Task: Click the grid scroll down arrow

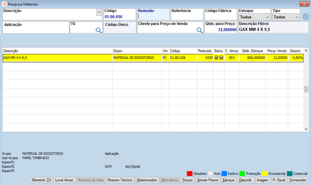Action: [x=306, y=129]
